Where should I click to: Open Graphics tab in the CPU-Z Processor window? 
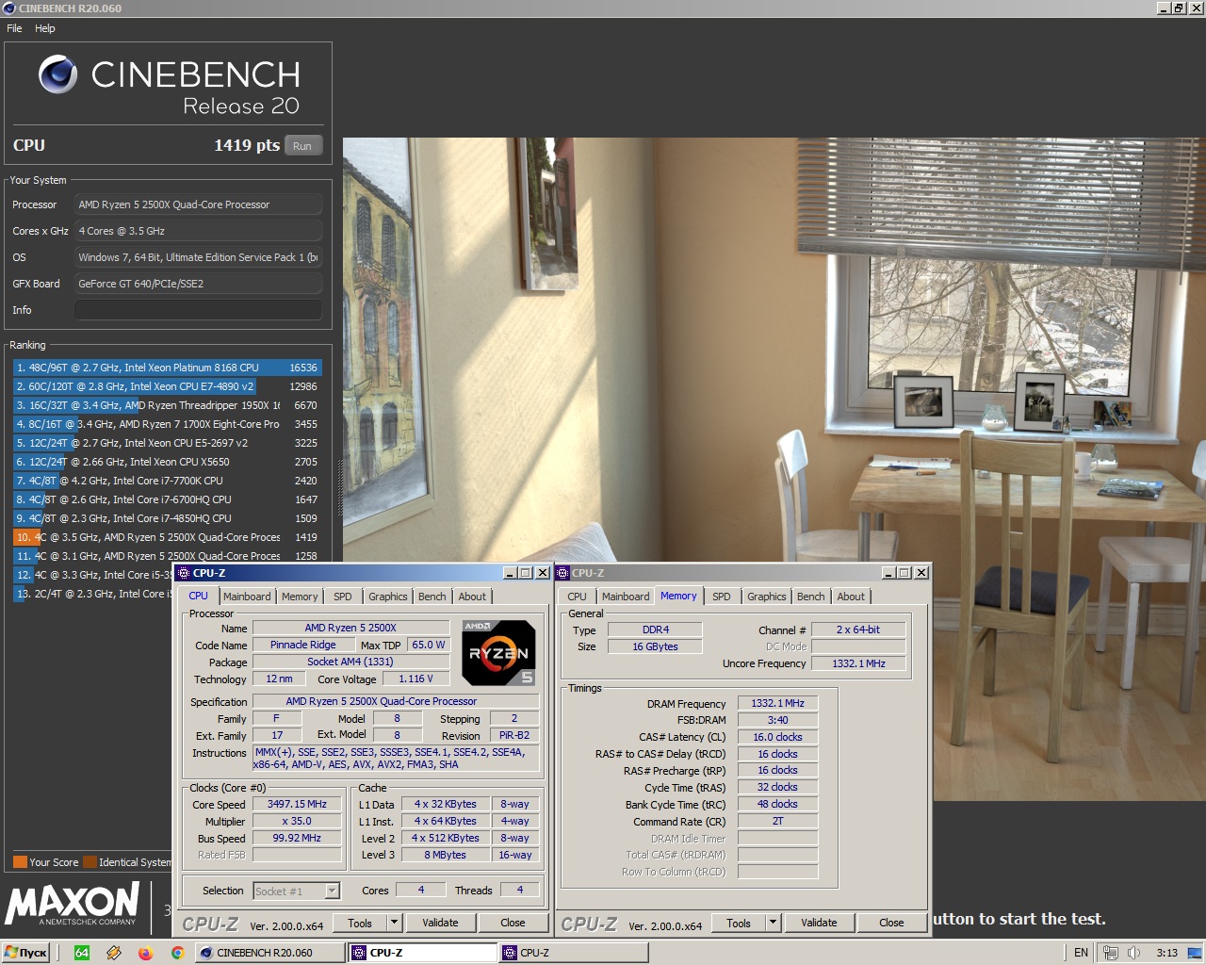pos(388,597)
